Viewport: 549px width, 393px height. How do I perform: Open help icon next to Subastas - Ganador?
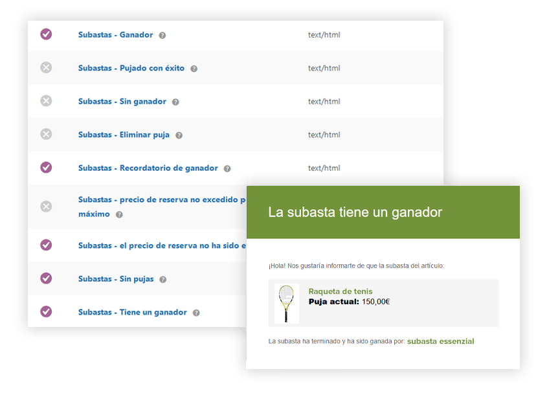[x=162, y=36]
